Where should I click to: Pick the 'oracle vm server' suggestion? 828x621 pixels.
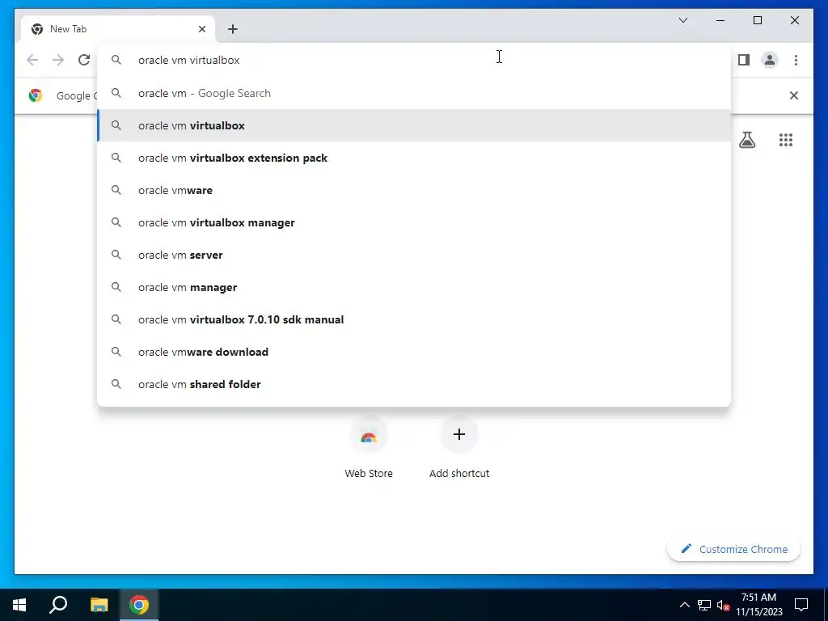414,255
